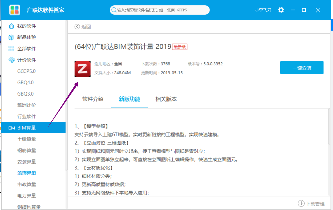
Task: Select 安装算量 in sidebar
Action: pos(27,162)
